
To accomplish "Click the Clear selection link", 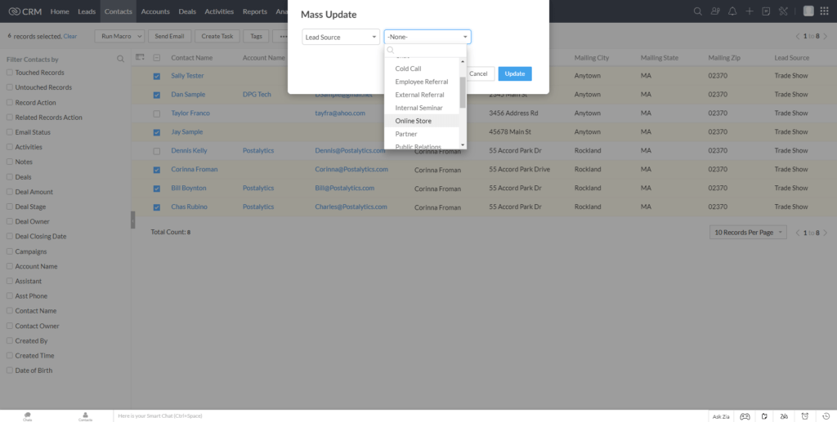I will click(70, 36).
